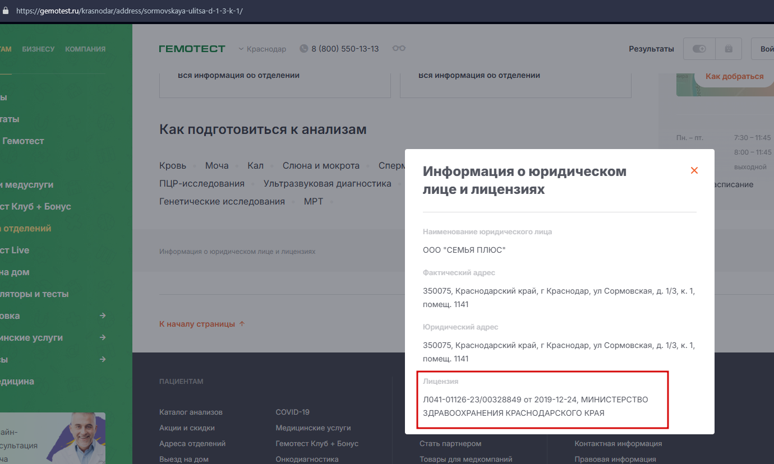Open footer link Каталог анализов
Image resolution: width=774 pixels, height=464 pixels.
coord(191,412)
